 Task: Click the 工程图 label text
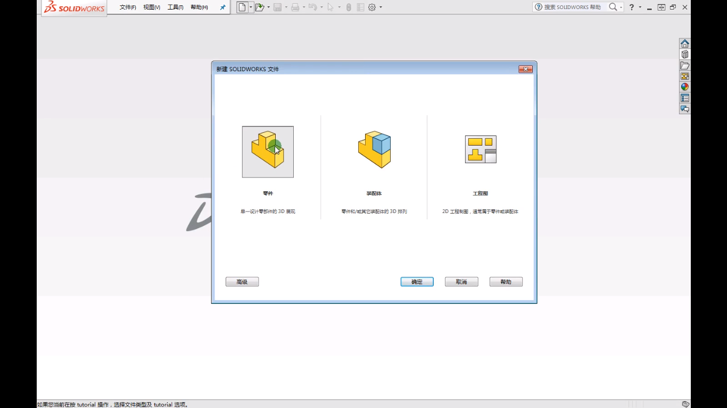(x=481, y=193)
